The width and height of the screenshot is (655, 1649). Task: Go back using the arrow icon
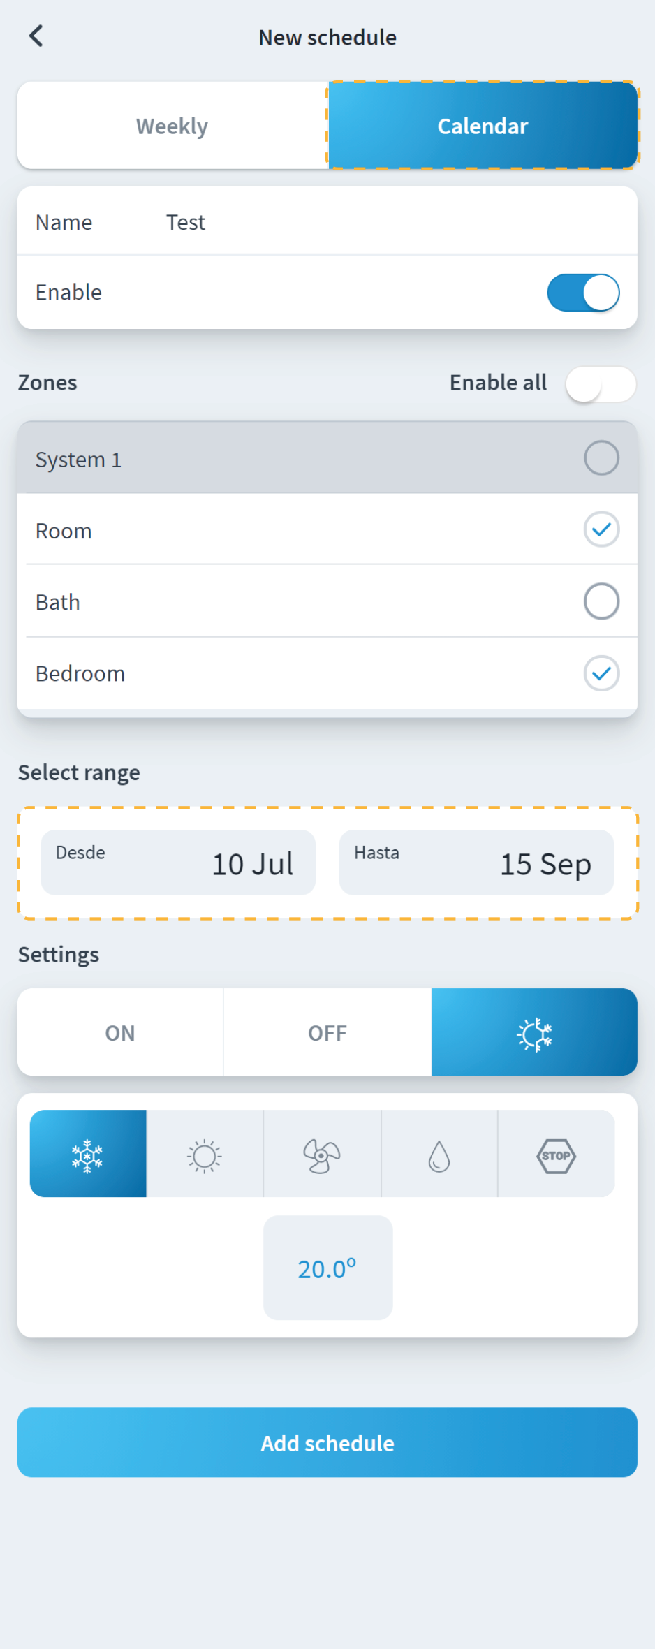pyautogui.click(x=36, y=36)
